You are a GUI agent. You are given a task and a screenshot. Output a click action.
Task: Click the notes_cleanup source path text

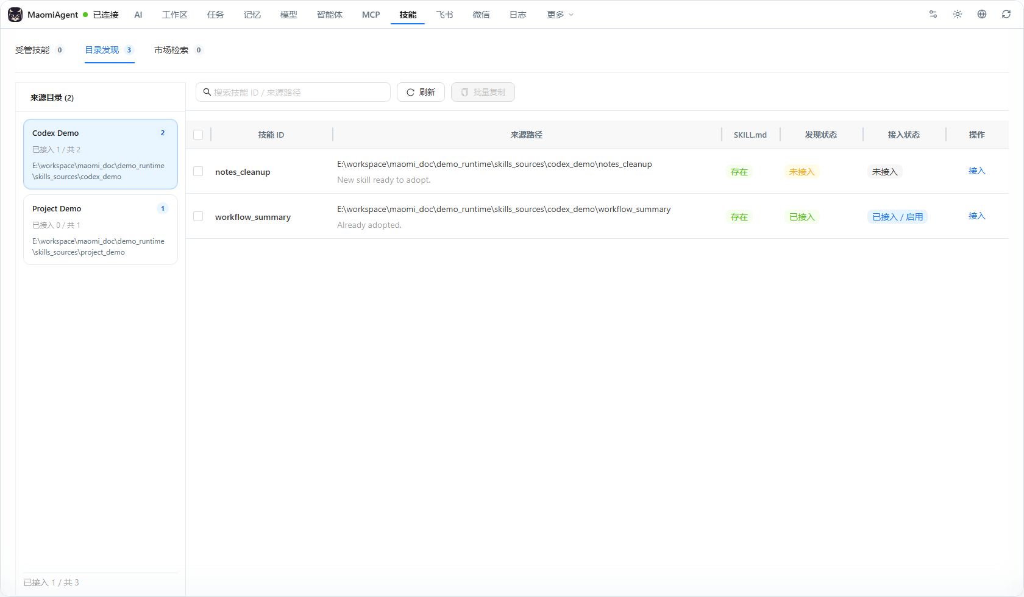pos(494,164)
